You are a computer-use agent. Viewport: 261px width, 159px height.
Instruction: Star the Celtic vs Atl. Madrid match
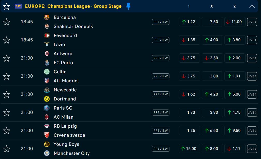[x=6, y=76]
